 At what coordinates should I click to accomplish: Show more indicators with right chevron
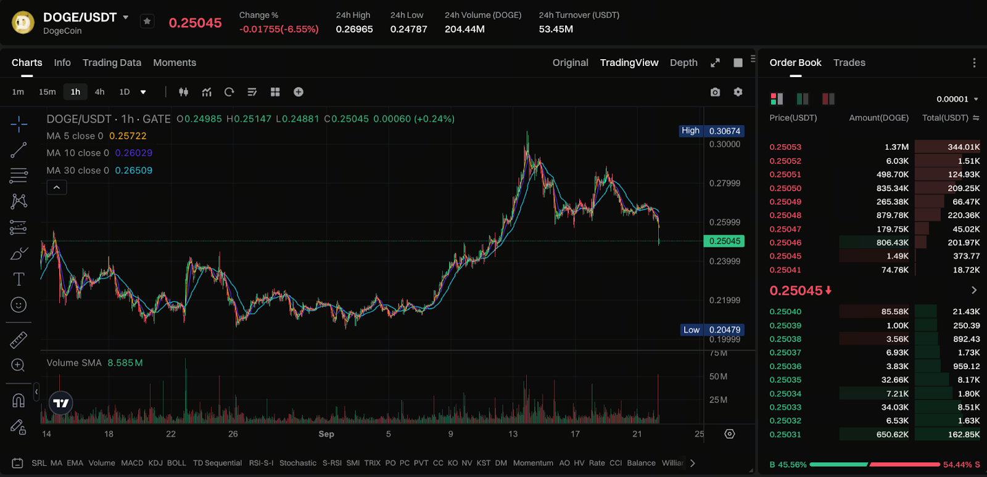point(693,463)
